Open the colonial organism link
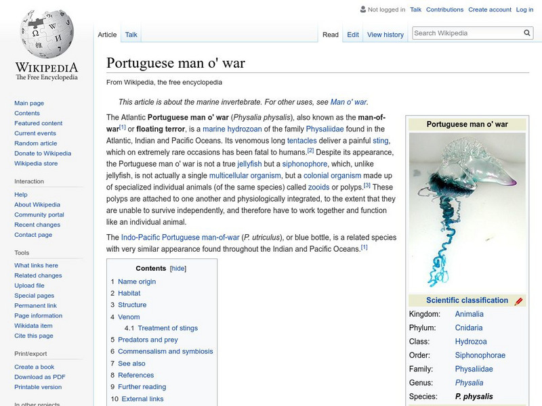 pyautogui.click(x=332, y=175)
